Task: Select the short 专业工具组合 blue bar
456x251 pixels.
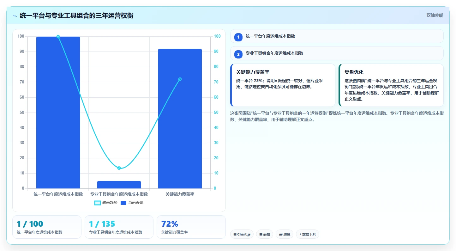Action: pos(119,185)
